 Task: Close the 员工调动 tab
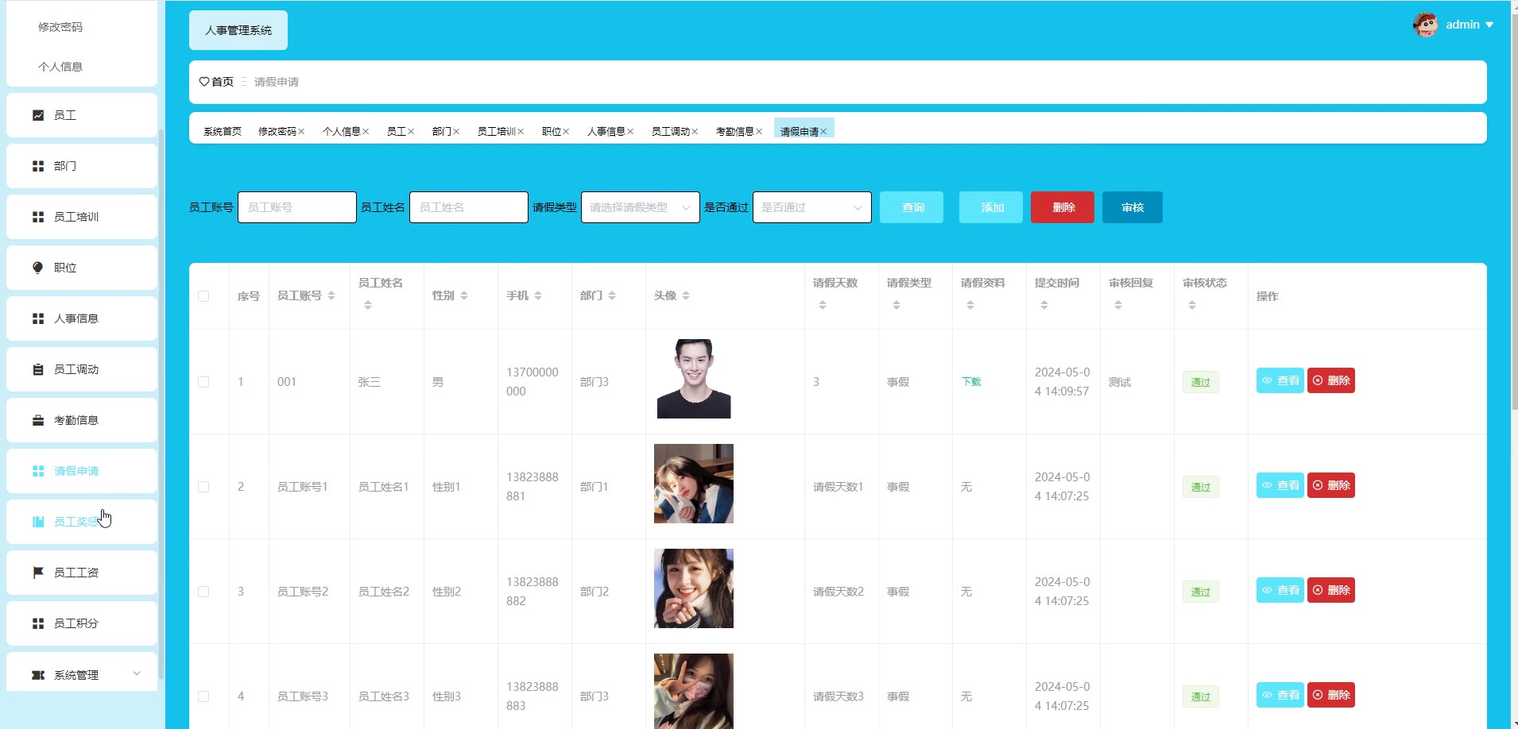pyautogui.click(x=695, y=132)
